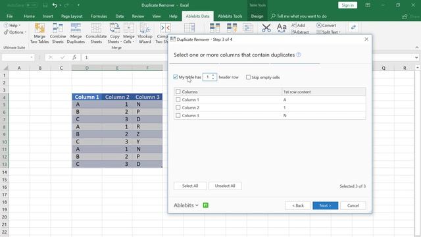Click the Next button in wizard

pos(326,205)
